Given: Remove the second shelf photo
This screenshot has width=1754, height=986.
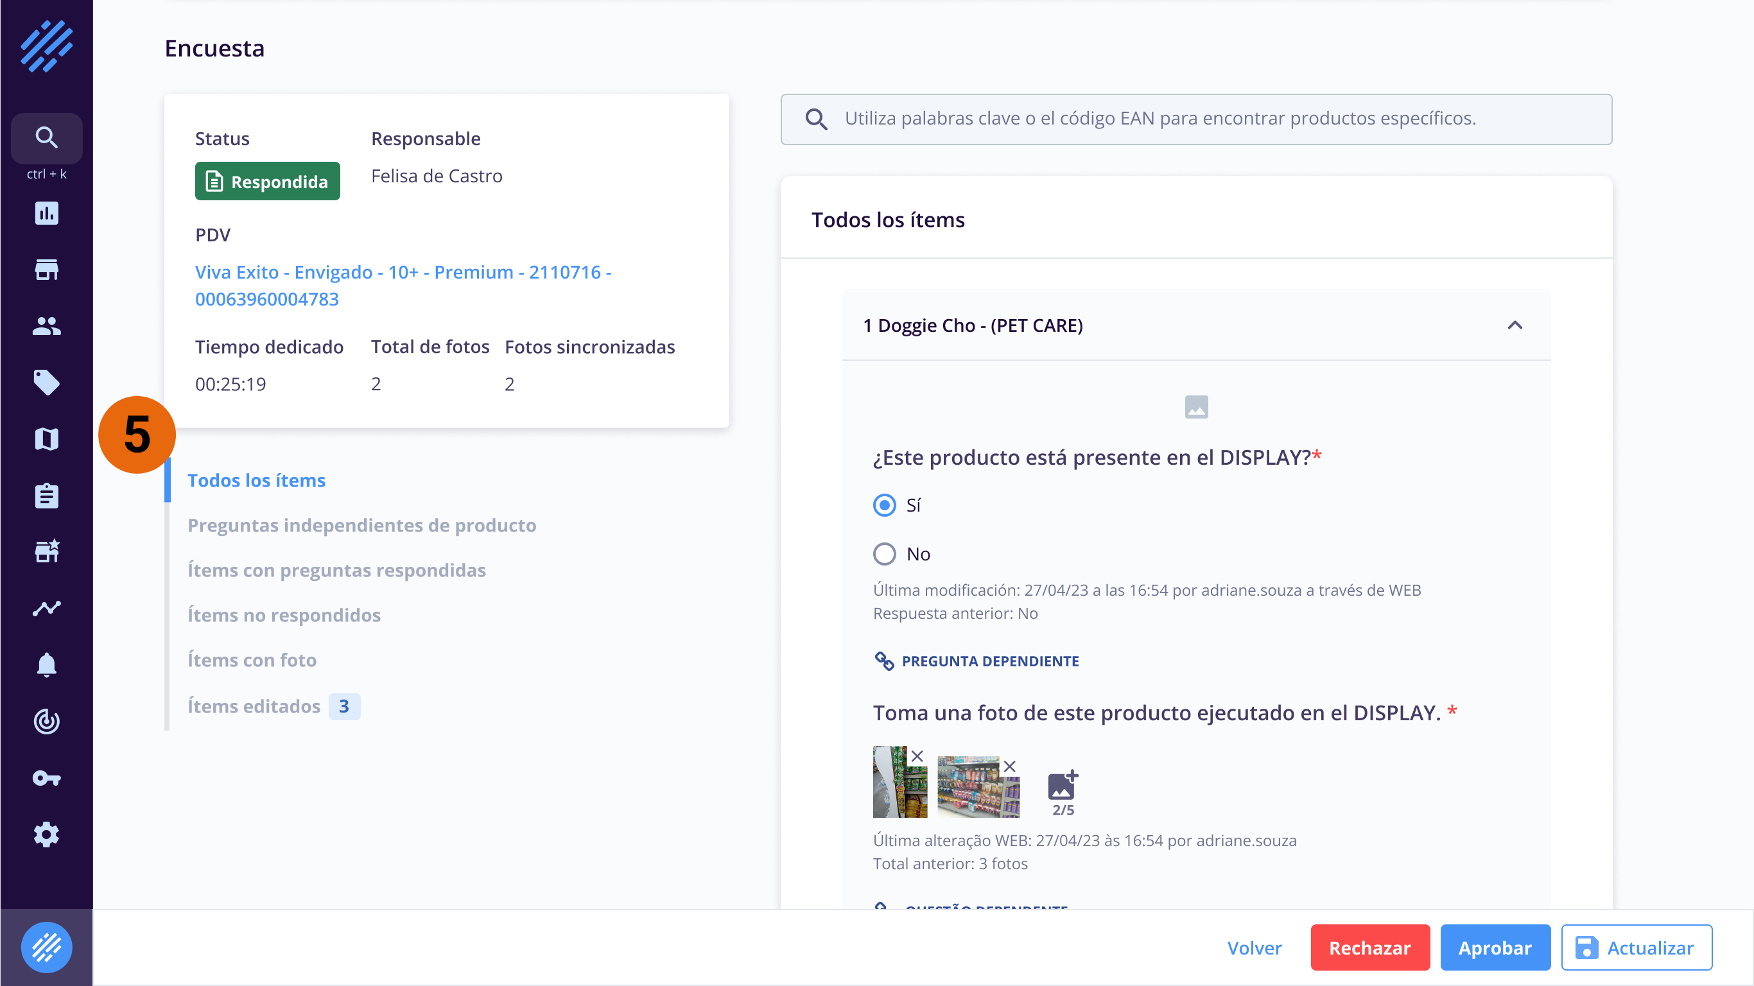Looking at the screenshot, I should 1010,766.
